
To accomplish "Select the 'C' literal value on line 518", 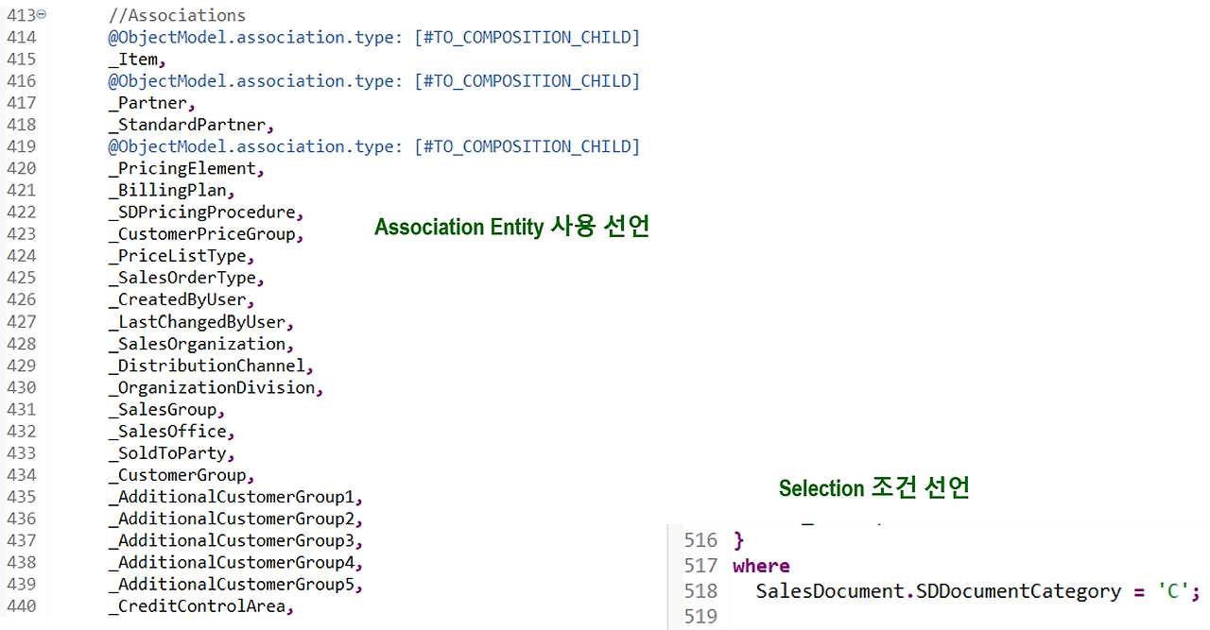I will pyautogui.click(x=1172, y=589).
